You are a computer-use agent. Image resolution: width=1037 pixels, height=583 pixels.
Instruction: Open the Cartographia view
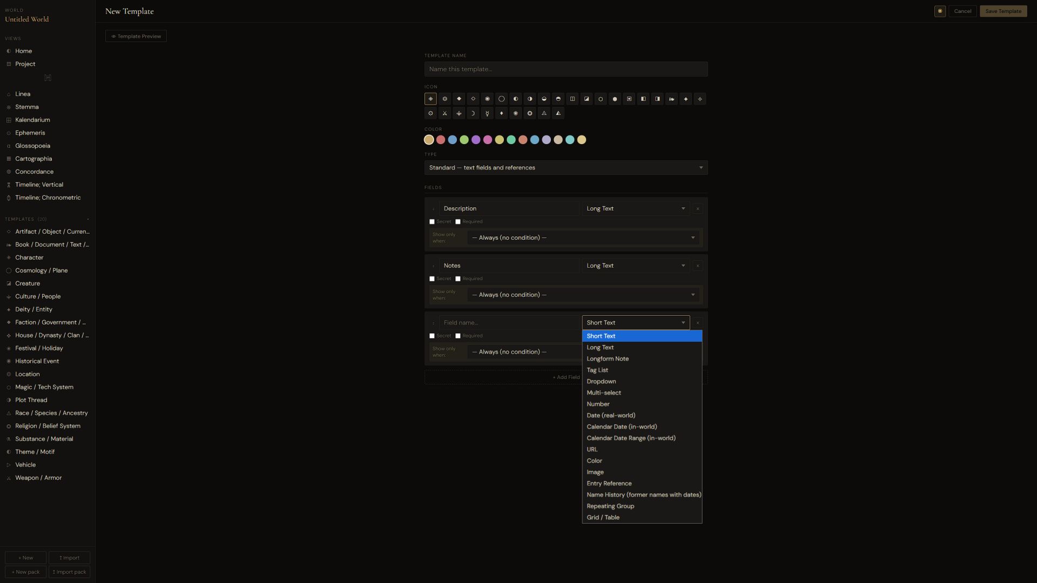pos(48,159)
